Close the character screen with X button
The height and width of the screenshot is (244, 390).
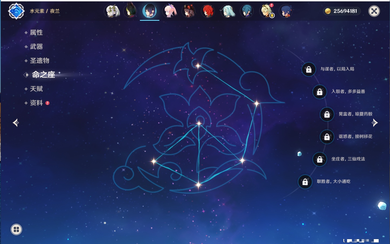pos(374,11)
